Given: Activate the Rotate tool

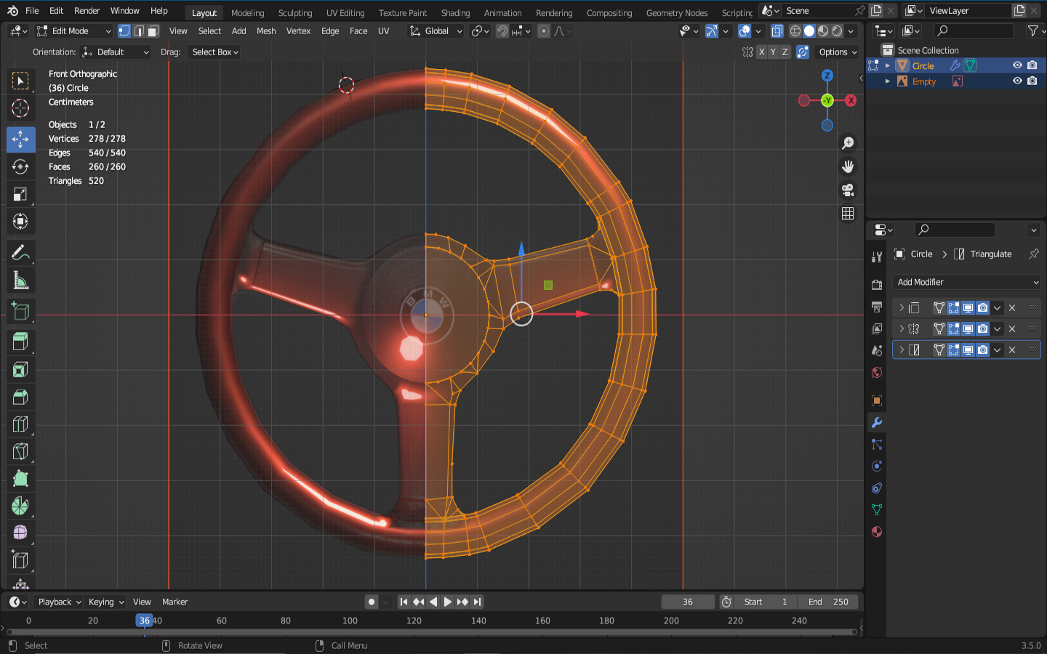Looking at the screenshot, I should point(20,166).
